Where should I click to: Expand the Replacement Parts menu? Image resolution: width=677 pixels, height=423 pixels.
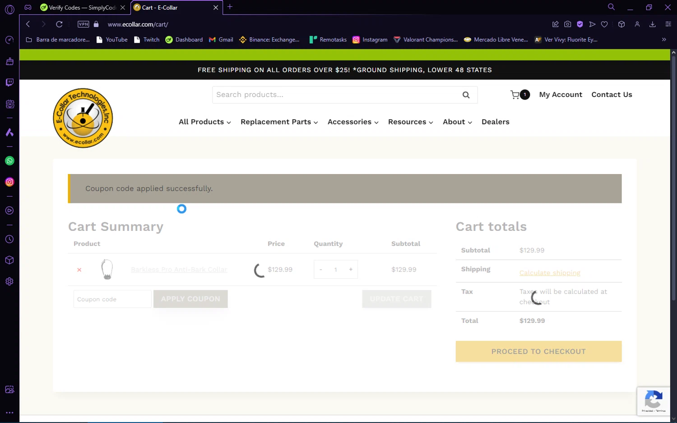[x=279, y=122]
